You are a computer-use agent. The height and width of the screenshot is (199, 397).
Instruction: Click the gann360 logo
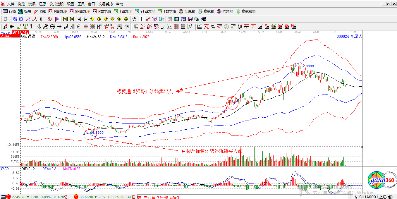379,181
